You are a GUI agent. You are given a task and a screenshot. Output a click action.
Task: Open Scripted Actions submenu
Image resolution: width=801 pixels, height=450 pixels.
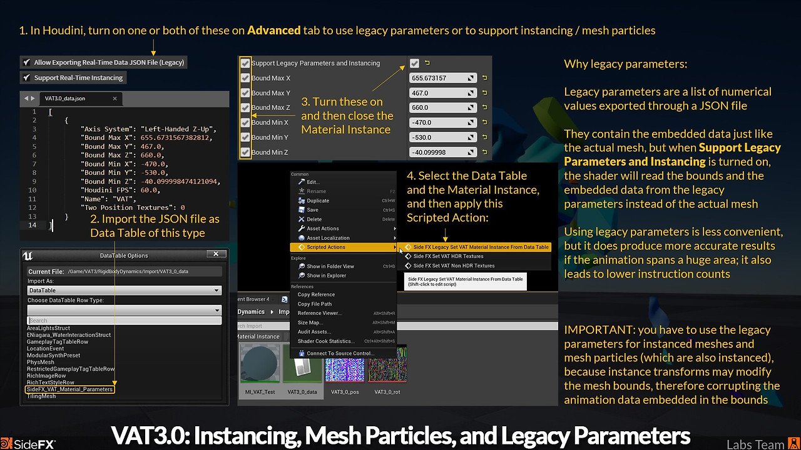click(x=344, y=247)
